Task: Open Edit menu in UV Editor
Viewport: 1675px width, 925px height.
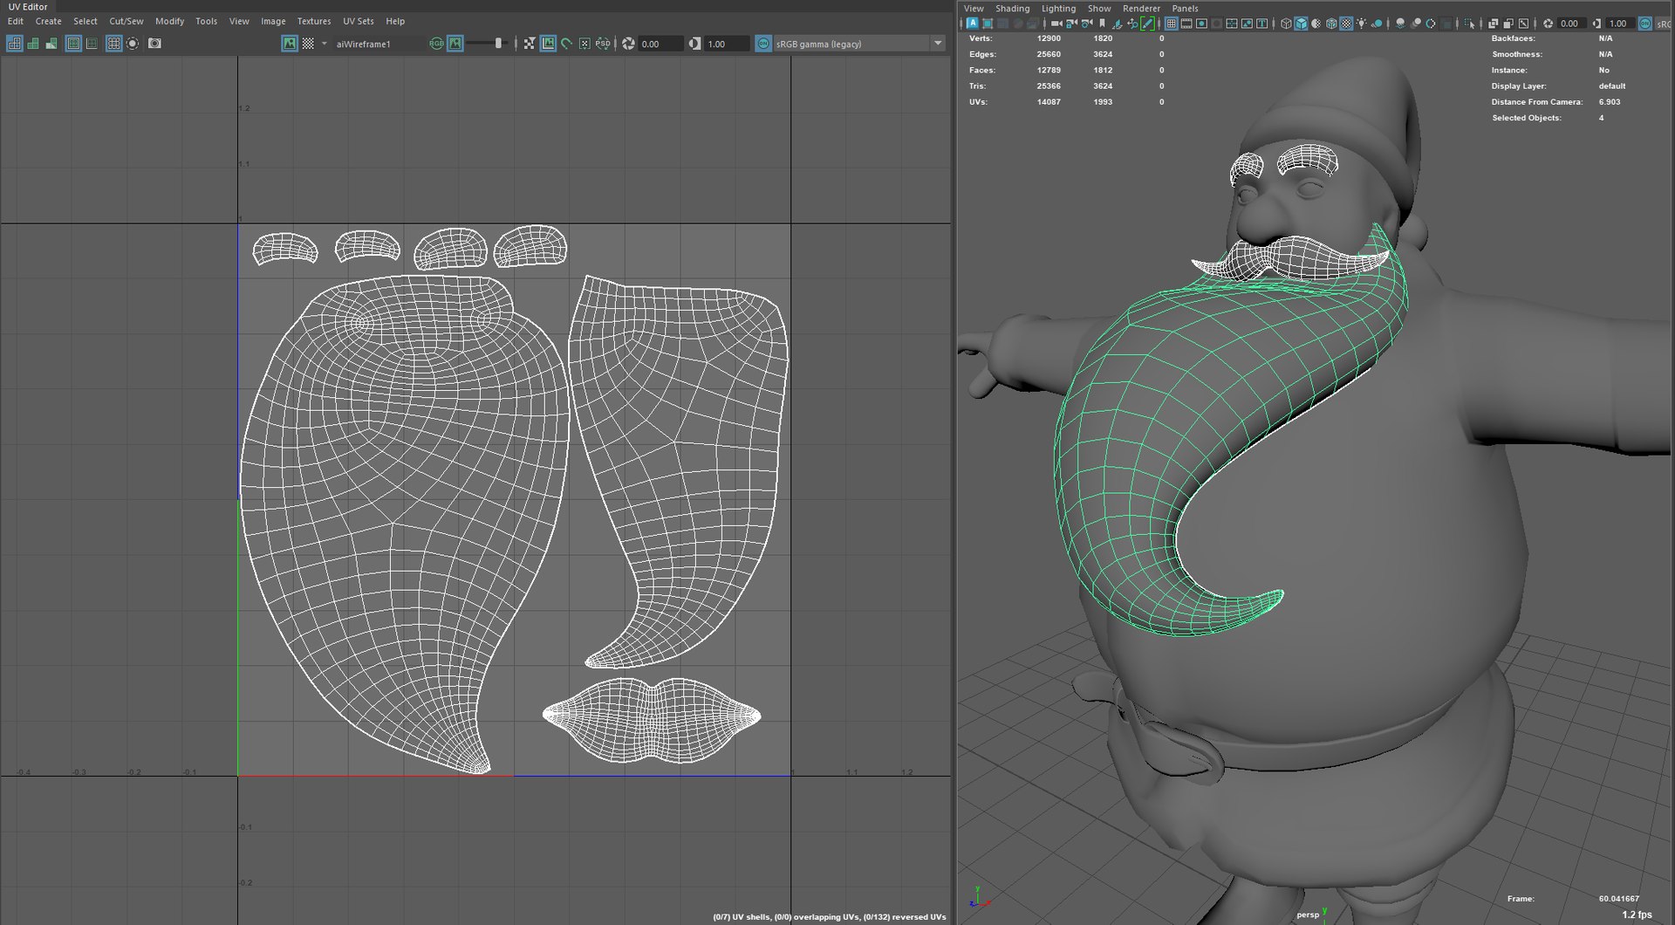Action: click(16, 21)
